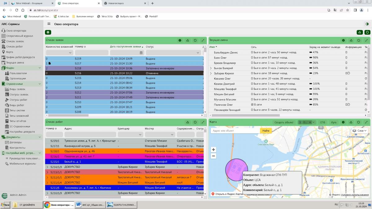Viewport: 372px width, 209px height.
Task: Refresh the Карта panel
Action: click(x=359, y=122)
